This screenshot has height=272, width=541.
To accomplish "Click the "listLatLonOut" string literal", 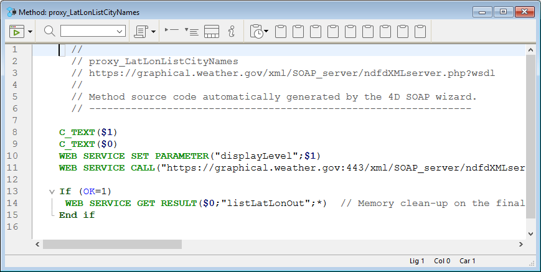I will (x=266, y=204).
